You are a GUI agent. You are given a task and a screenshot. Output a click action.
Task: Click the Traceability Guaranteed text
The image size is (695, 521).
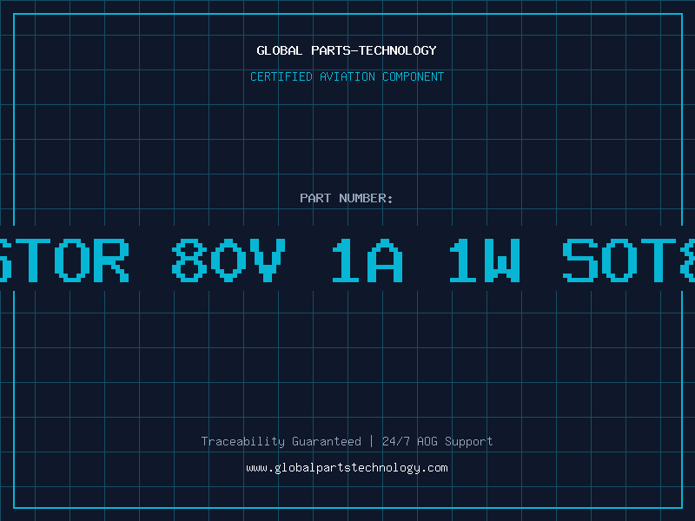click(281, 441)
